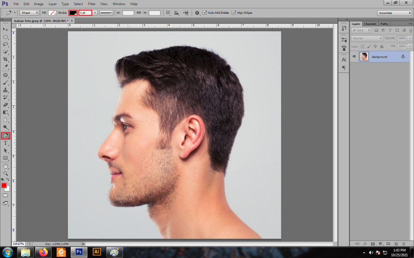The width and height of the screenshot is (414, 258).
Task: Click the black Stroke color swatch
Action: pyautogui.click(x=73, y=13)
